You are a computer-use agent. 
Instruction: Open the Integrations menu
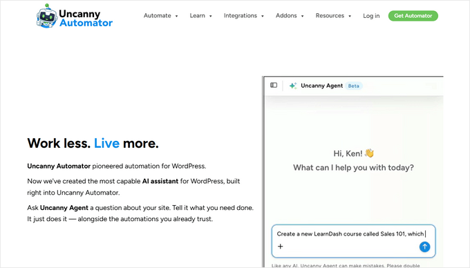241,16
